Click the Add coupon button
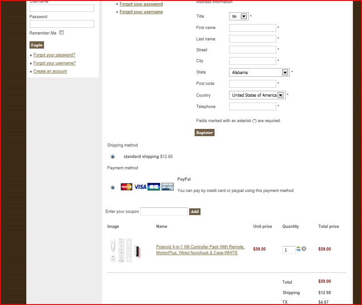The image size is (362, 305). (195, 212)
